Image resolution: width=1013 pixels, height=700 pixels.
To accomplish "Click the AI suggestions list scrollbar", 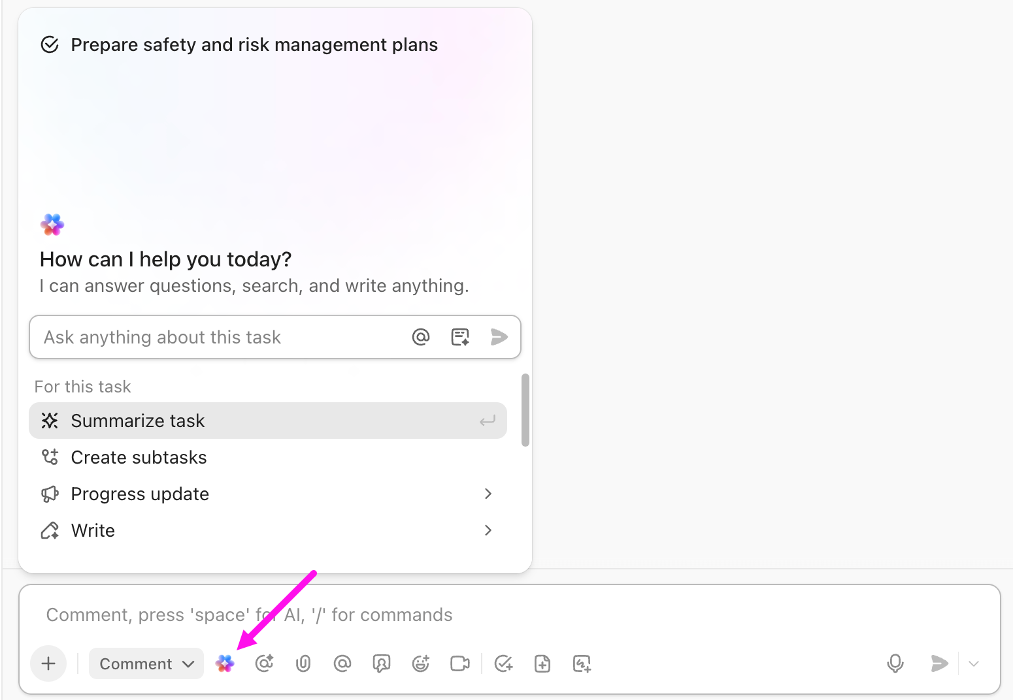I will tap(525, 410).
